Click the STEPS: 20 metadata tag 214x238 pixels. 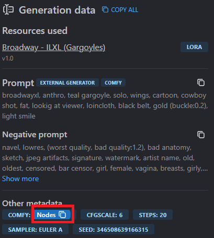point(153,215)
